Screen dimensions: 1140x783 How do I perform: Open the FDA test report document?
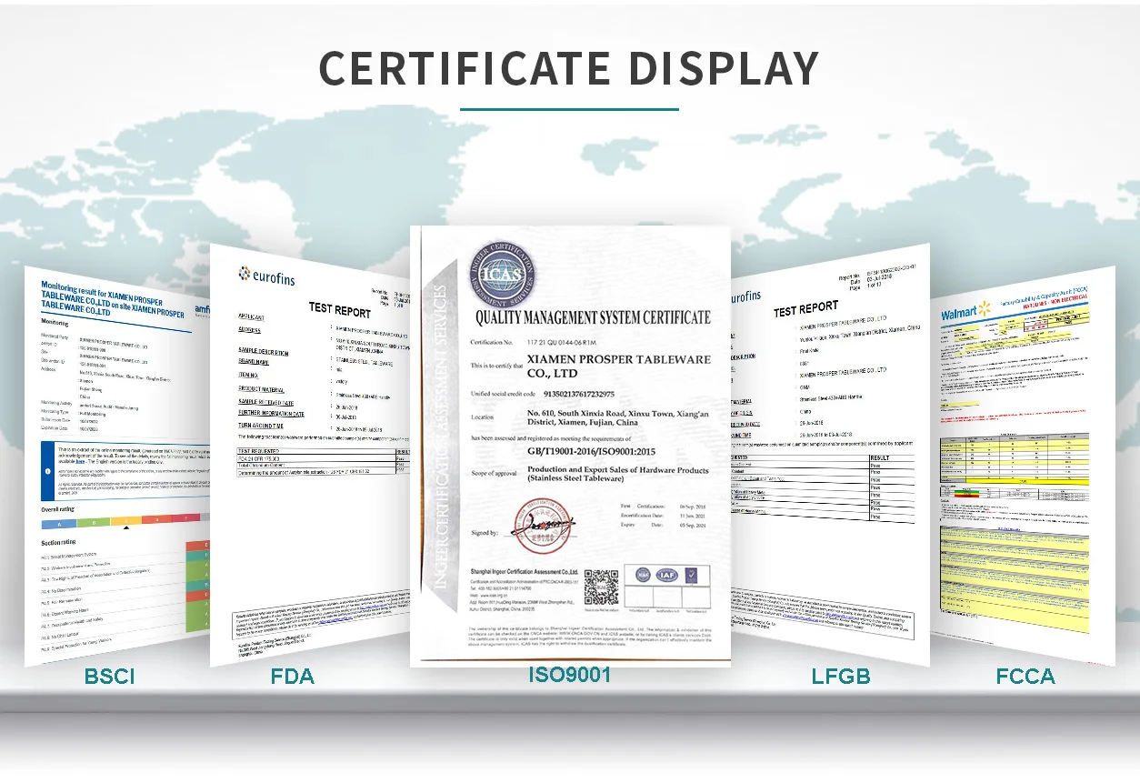tap(309, 455)
